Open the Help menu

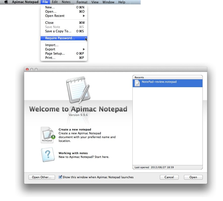click(122, 2)
